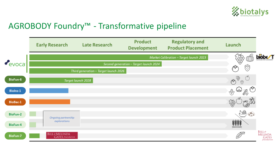The width and height of the screenshot is (277, 156).
Task: Click the Target launch 2028 bar
Action: pyautogui.click(x=61, y=80)
